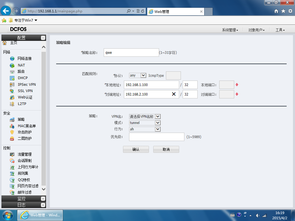
Task: Click the Web管理 taskbar window button
Action: 40,215
